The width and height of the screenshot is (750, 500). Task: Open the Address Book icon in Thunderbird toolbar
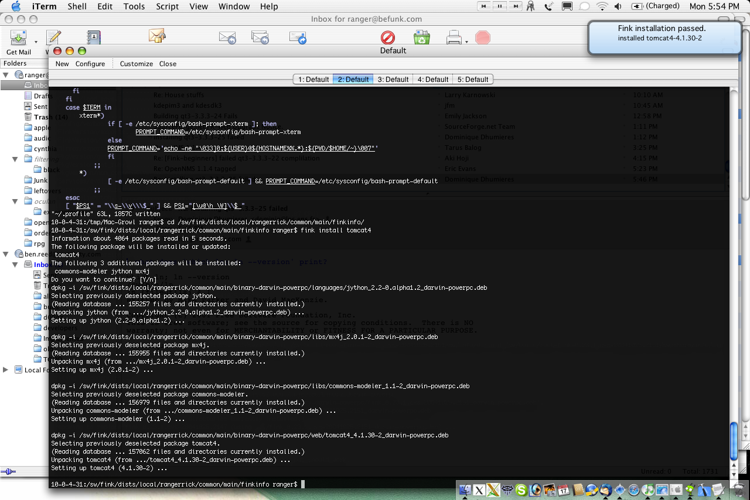click(94, 38)
